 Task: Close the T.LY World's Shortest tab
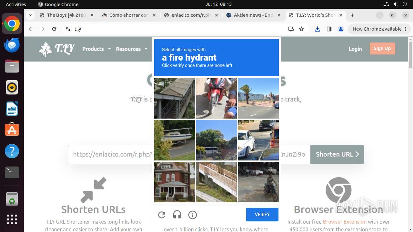tap(340, 15)
